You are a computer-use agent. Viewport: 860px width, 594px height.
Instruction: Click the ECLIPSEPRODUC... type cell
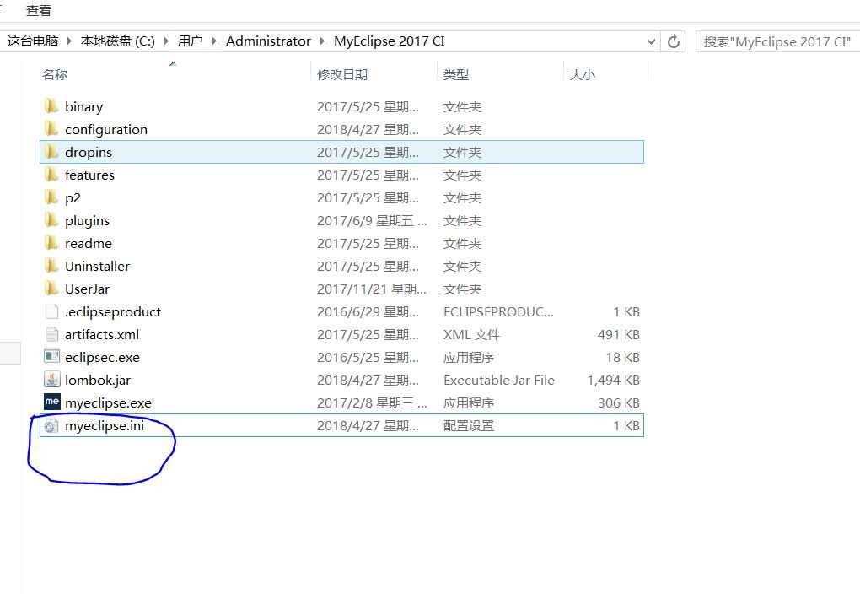pos(498,312)
